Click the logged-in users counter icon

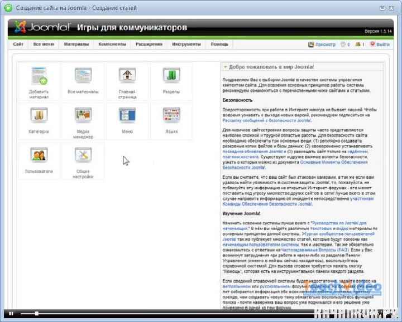[x=358, y=45]
